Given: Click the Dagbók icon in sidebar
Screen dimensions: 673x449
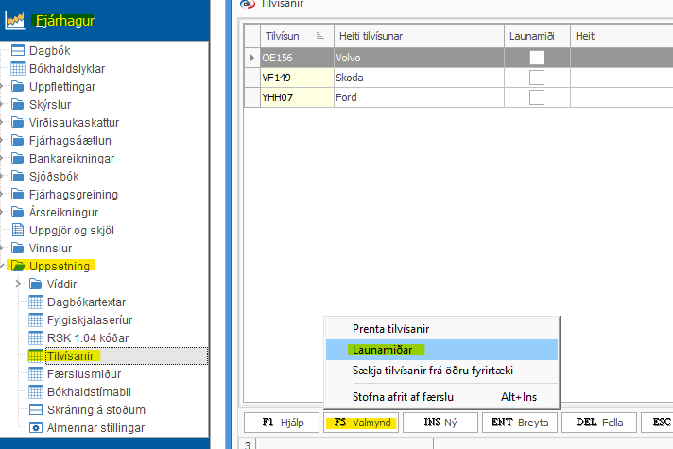Looking at the screenshot, I should pos(18,51).
